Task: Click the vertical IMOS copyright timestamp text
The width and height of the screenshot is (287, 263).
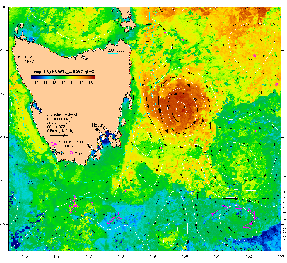Action: [x=284, y=210]
